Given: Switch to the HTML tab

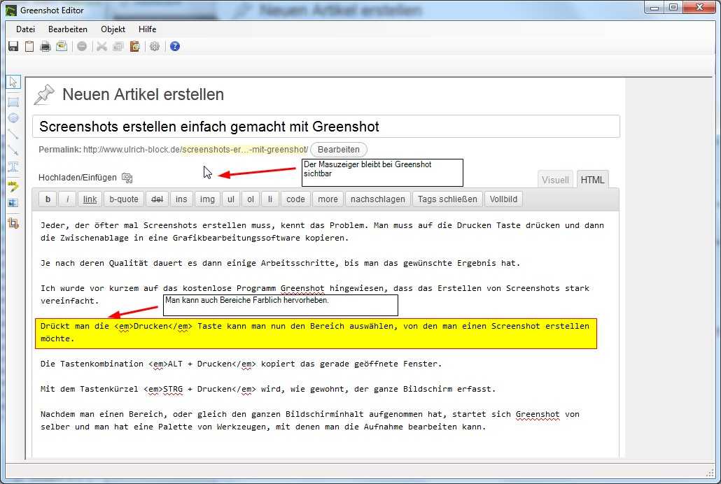Looking at the screenshot, I should pos(592,180).
